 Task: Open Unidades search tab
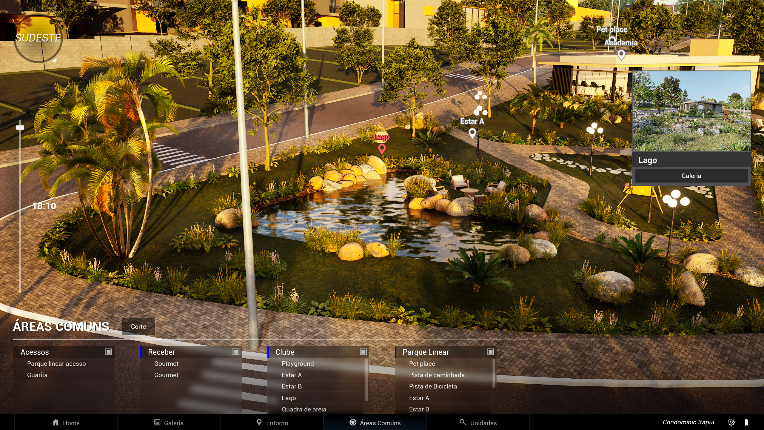(478, 423)
